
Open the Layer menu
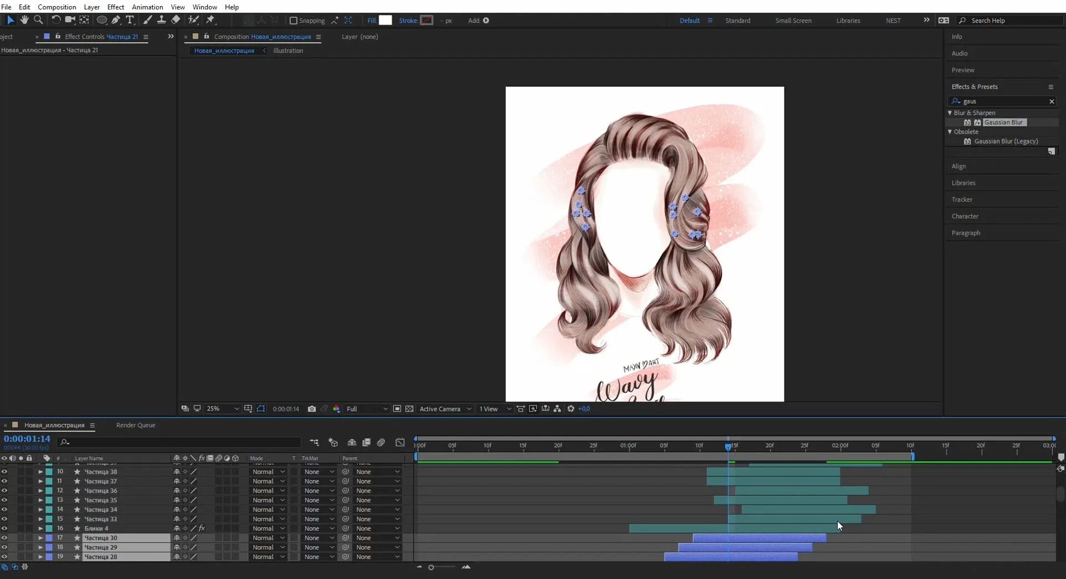point(92,7)
